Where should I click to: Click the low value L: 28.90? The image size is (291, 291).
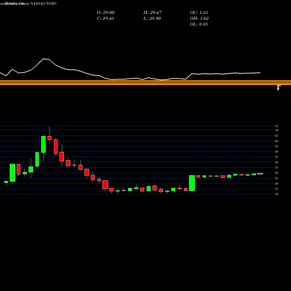tap(152, 19)
